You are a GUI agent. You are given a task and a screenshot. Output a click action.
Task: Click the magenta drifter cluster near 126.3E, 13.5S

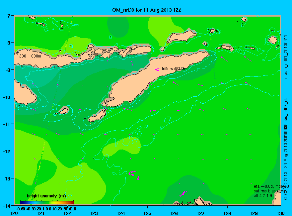pos(183,194)
